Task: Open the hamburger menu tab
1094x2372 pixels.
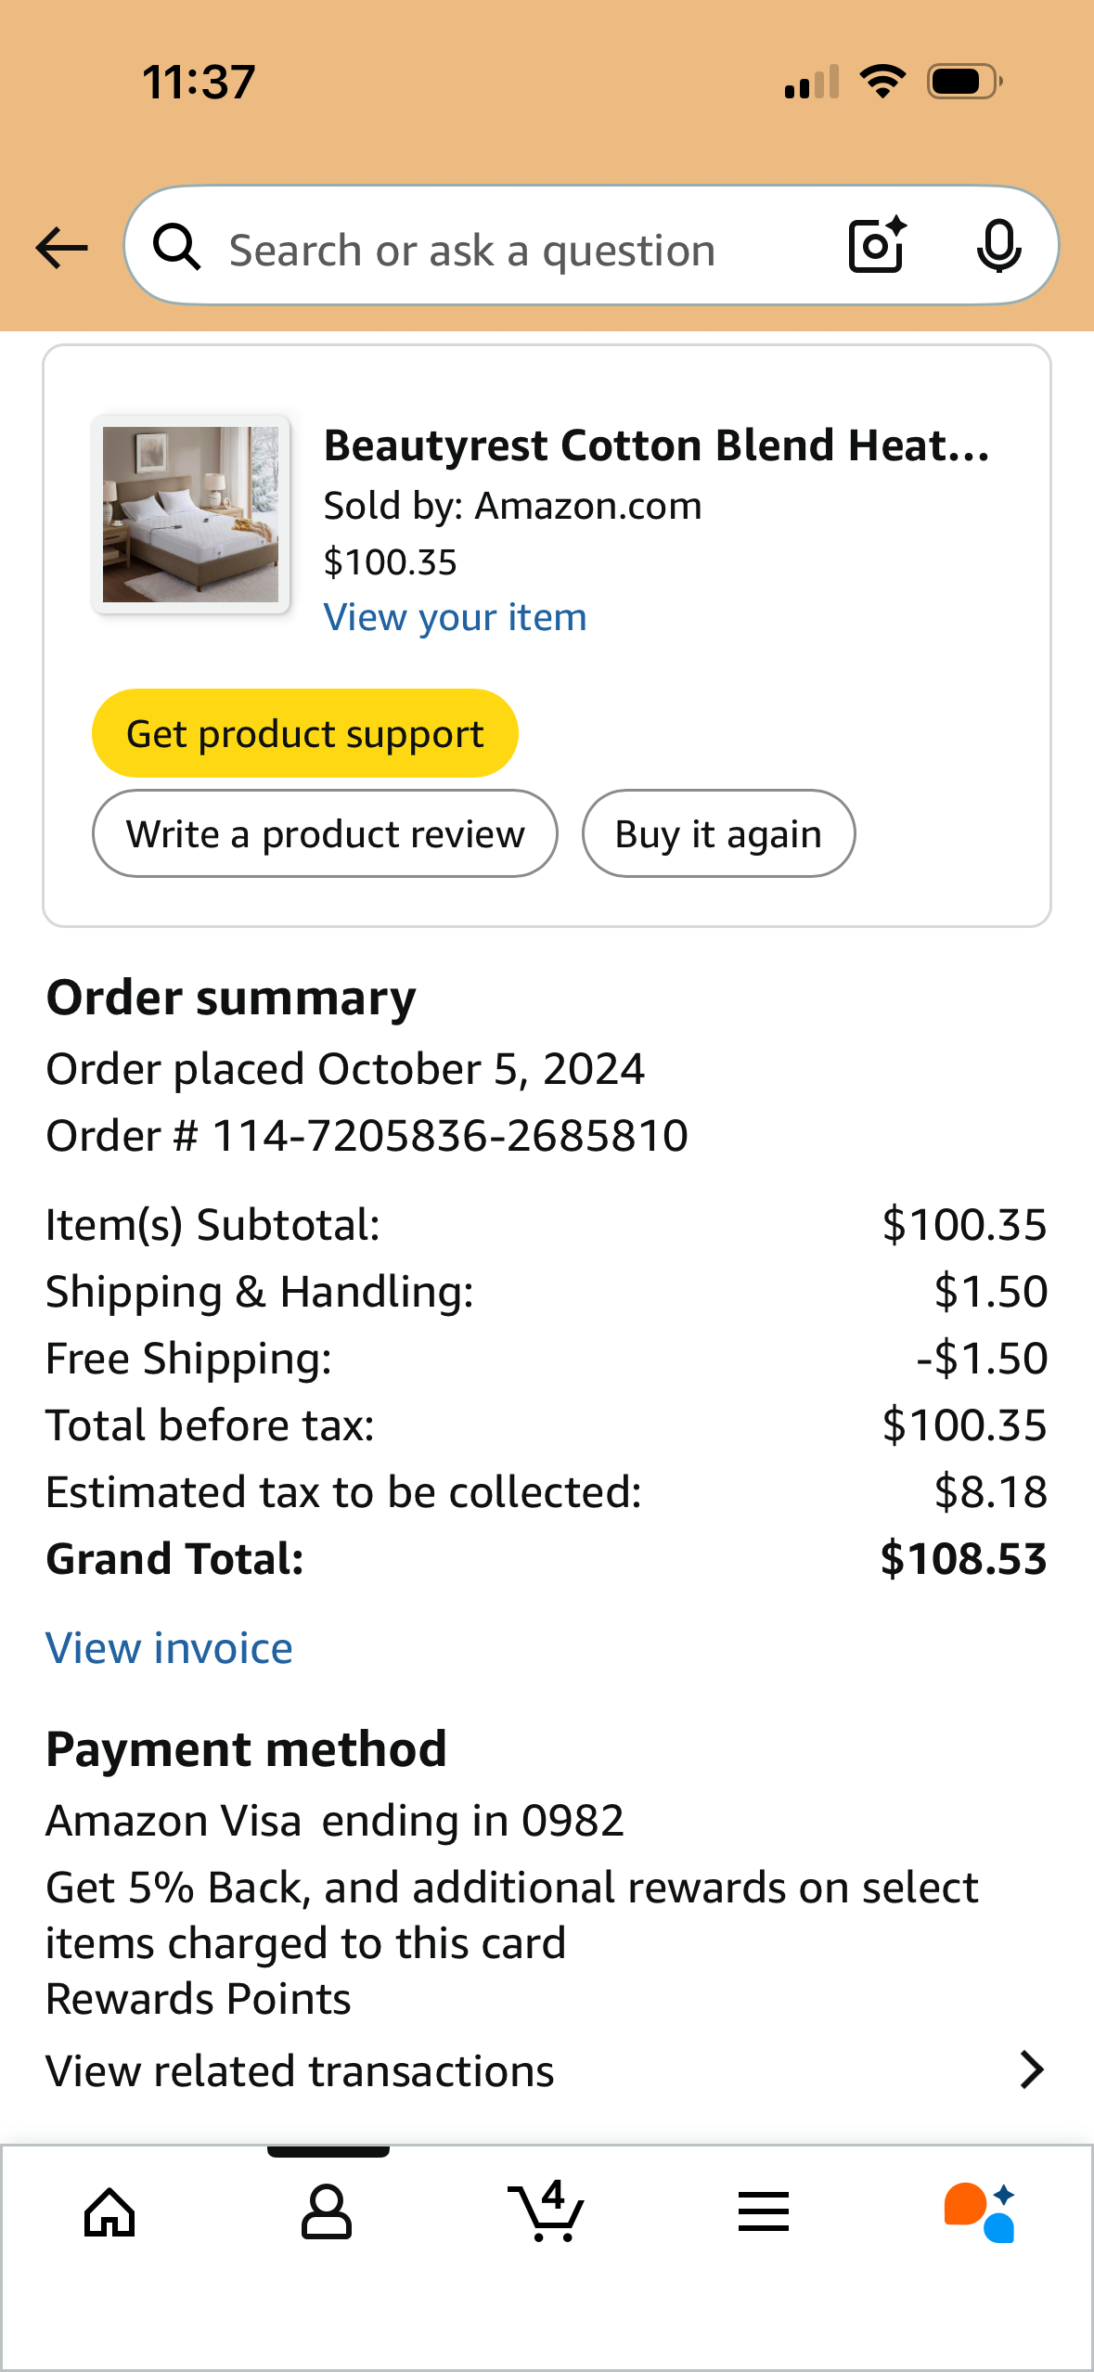Action: [x=764, y=2211]
